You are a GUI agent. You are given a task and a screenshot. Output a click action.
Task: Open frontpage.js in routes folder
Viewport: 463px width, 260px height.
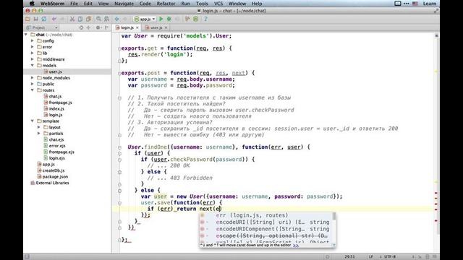pyautogui.click(x=60, y=103)
